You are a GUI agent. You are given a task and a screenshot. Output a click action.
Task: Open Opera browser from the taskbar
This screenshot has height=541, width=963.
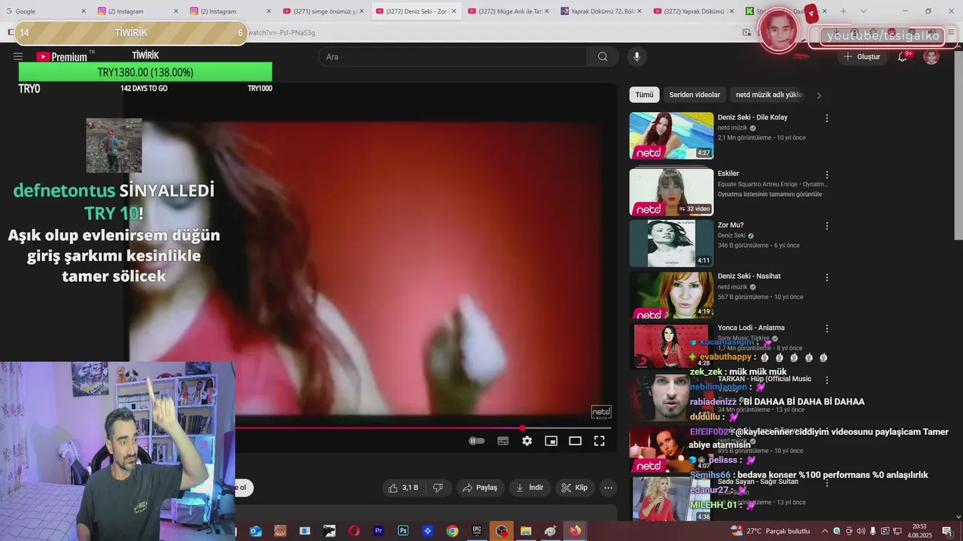tap(354, 530)
